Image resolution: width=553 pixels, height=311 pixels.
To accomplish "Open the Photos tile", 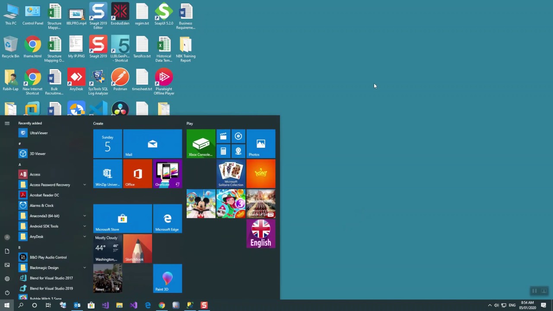I will pos(261,144).
